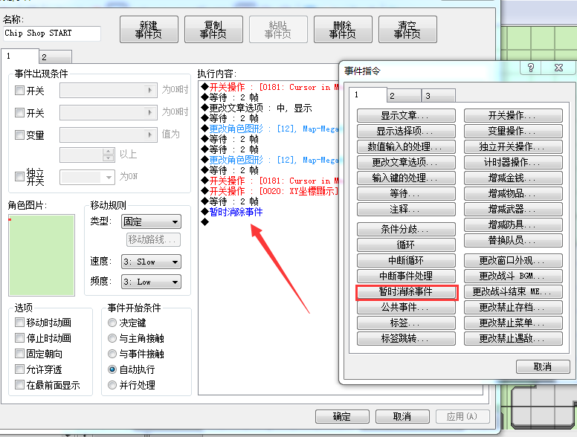The height and width of the screenshot is (437, 577).
Task: Select the 决定键 start condition
Action: point(112,323)
